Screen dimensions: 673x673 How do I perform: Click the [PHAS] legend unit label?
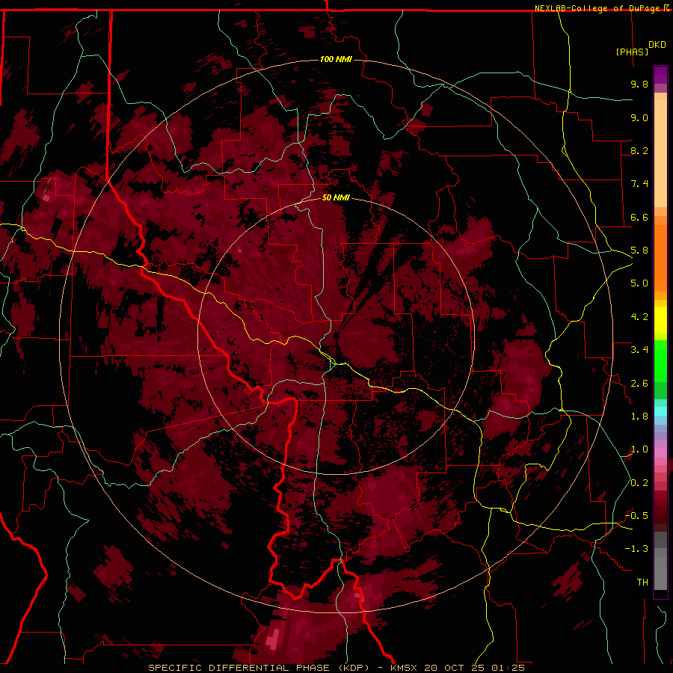coord(632,52)
